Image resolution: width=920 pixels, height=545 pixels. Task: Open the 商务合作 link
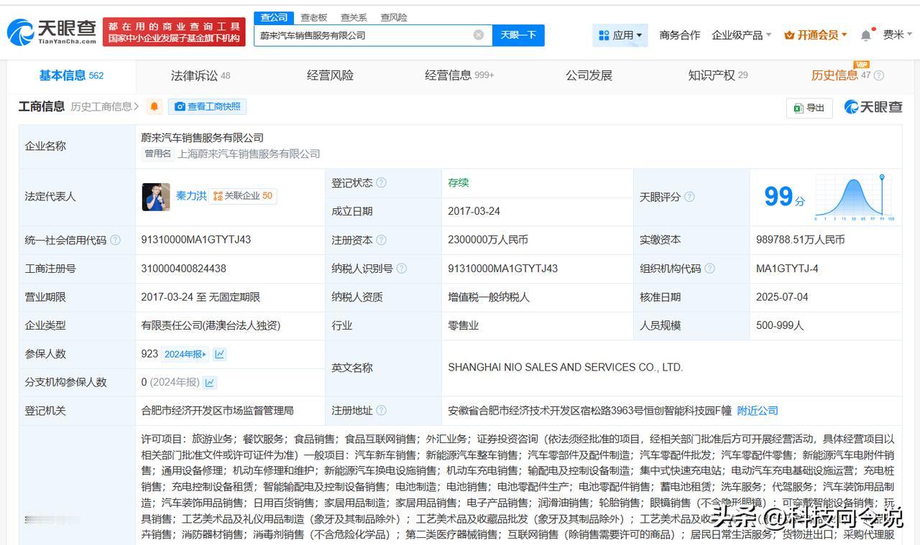coord(679,35)
